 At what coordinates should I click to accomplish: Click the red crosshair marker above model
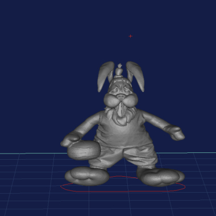130,36
